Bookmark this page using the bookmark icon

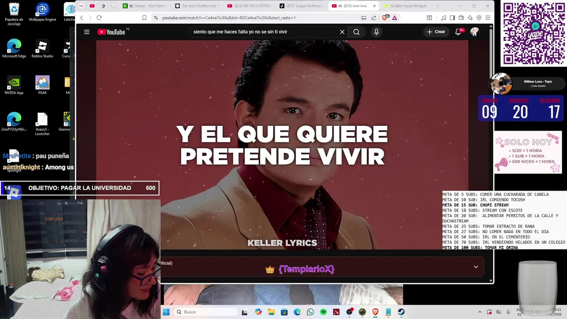(144, 18)
